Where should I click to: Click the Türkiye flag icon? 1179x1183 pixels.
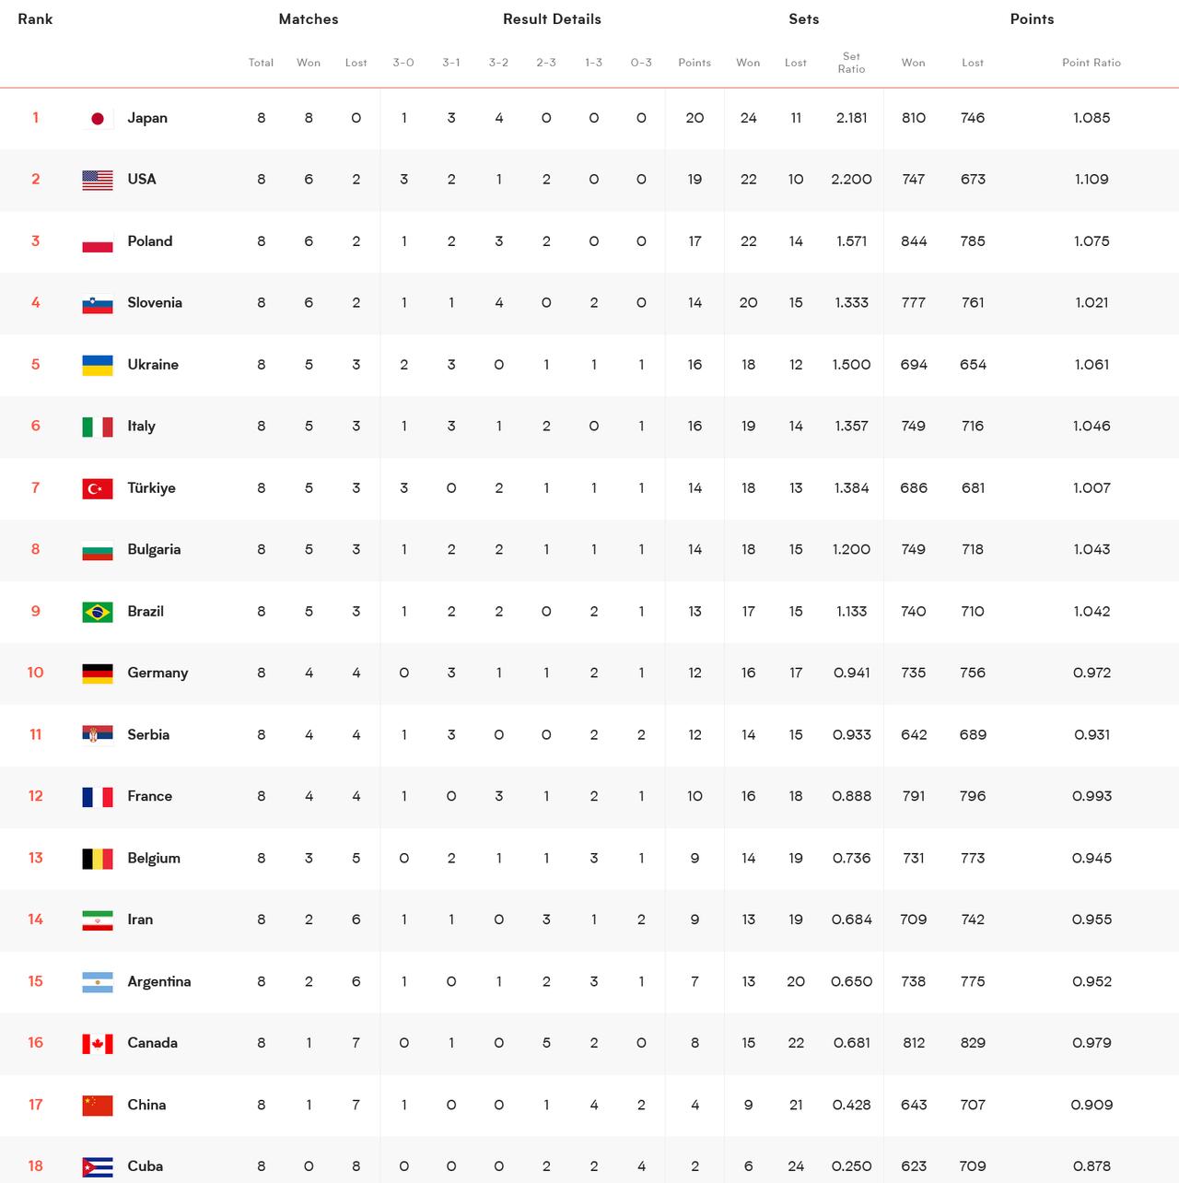pyautogui.click(x=98, y=488)
